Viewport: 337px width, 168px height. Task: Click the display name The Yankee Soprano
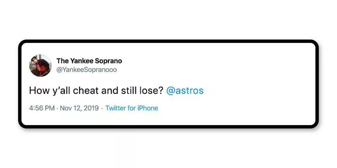89,61
